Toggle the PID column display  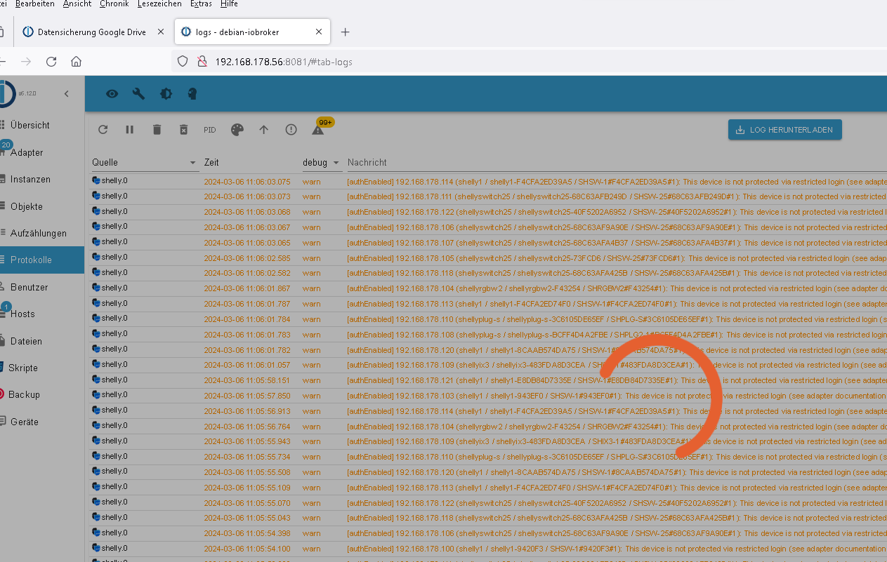[x=210, y=130]
